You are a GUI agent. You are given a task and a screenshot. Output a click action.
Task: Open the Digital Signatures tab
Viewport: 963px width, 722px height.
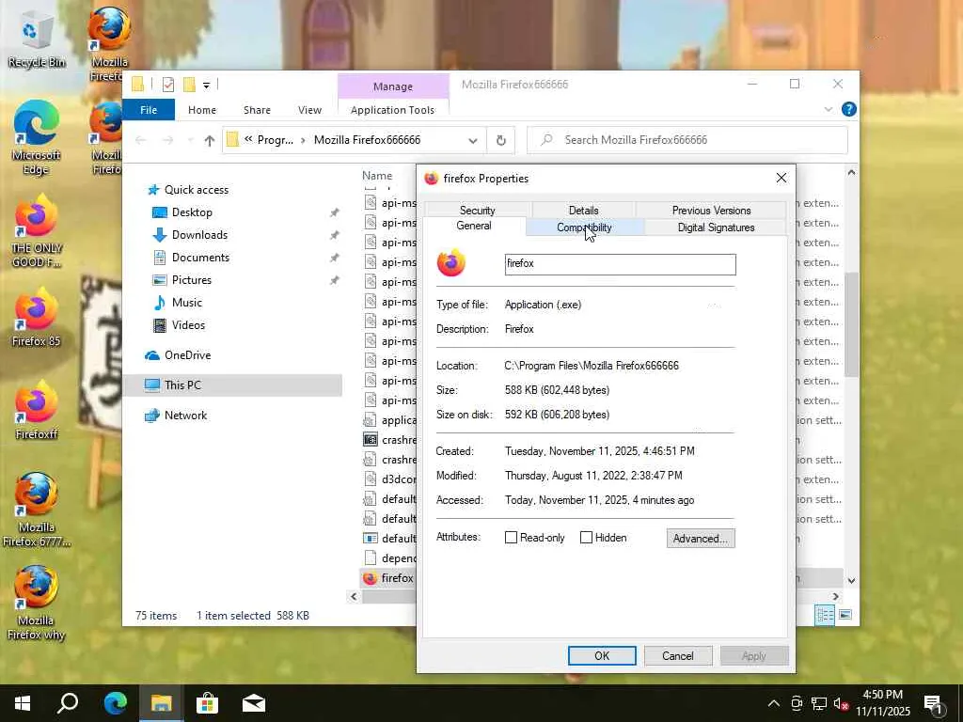pos(716,228)
